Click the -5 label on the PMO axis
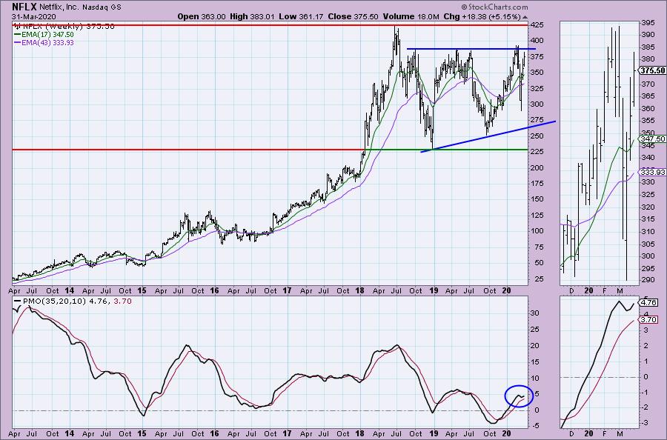 pos(534,426)
